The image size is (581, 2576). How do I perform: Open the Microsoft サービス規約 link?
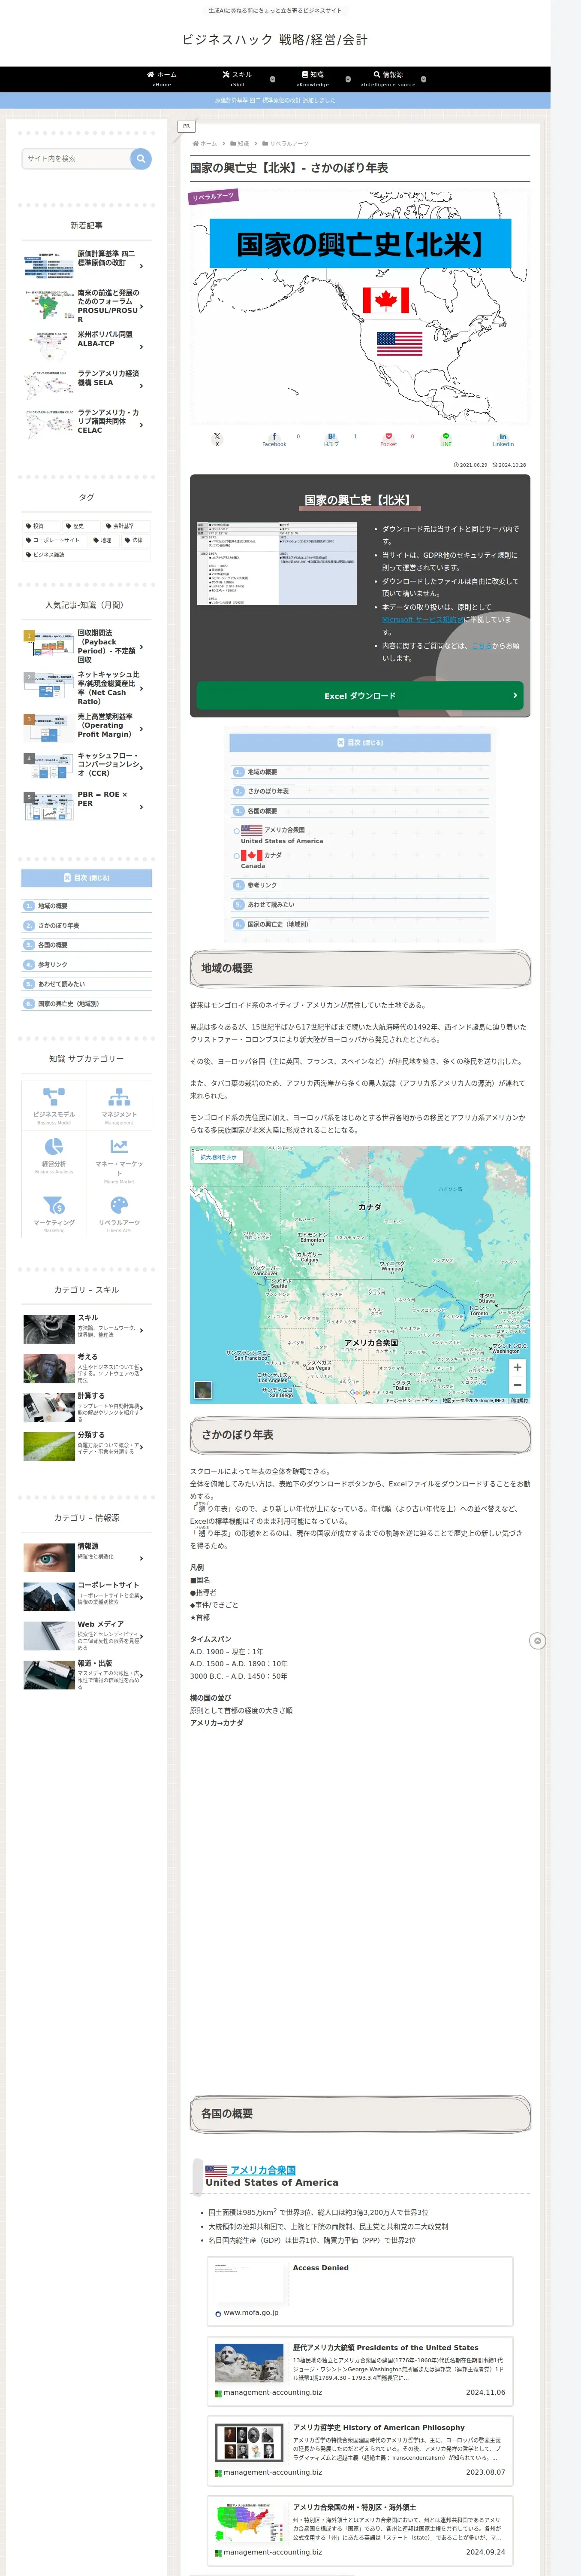click(x=422, y=620)
